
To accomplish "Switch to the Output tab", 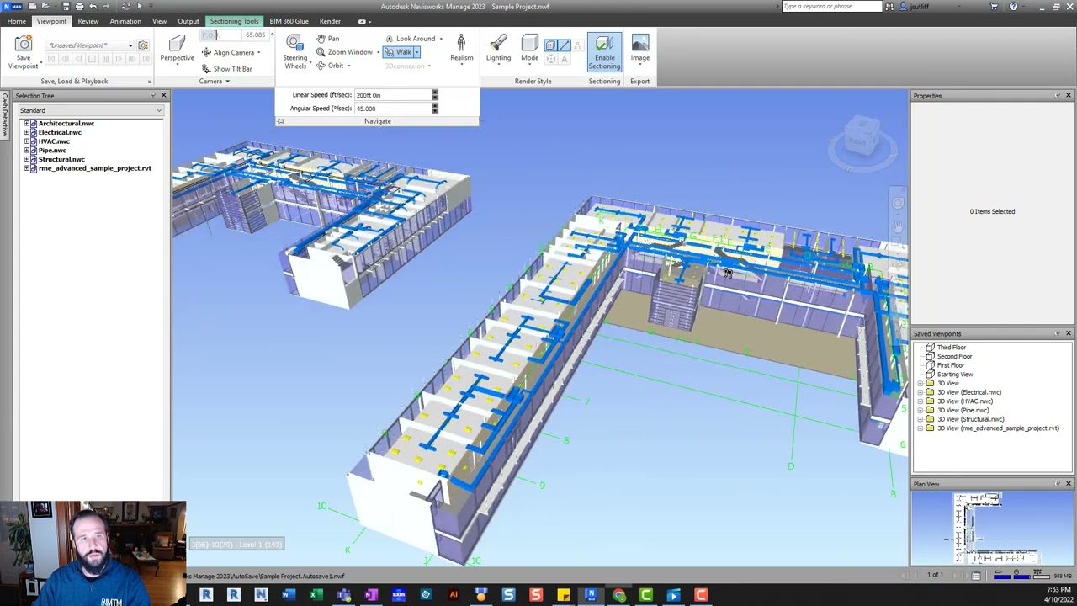I will point(188,21).
